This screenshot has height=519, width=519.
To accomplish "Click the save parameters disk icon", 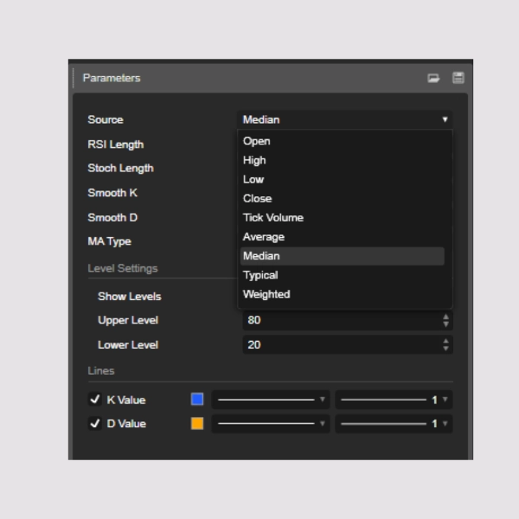I will click(x=458, y=78).
